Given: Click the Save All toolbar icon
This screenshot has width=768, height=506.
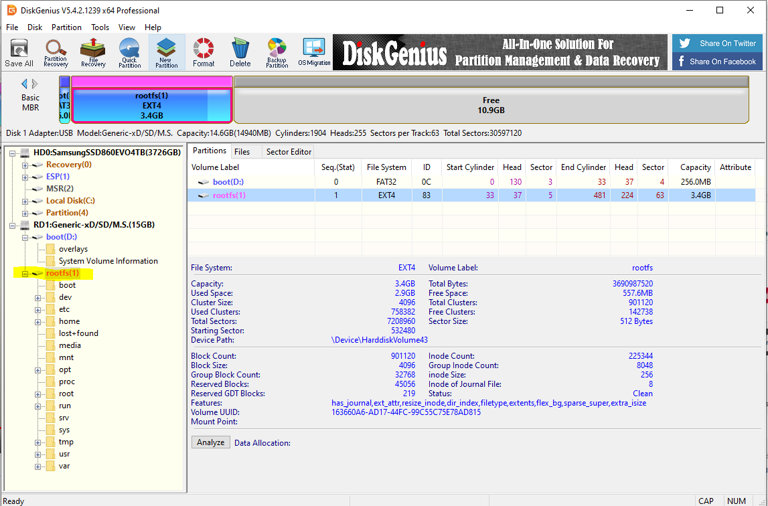Looking at the screenshot, I should tap(19, 52).
